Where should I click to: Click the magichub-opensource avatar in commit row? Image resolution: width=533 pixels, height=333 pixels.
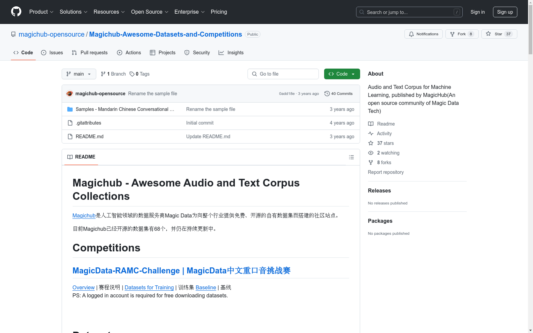[x=70, y=94]
